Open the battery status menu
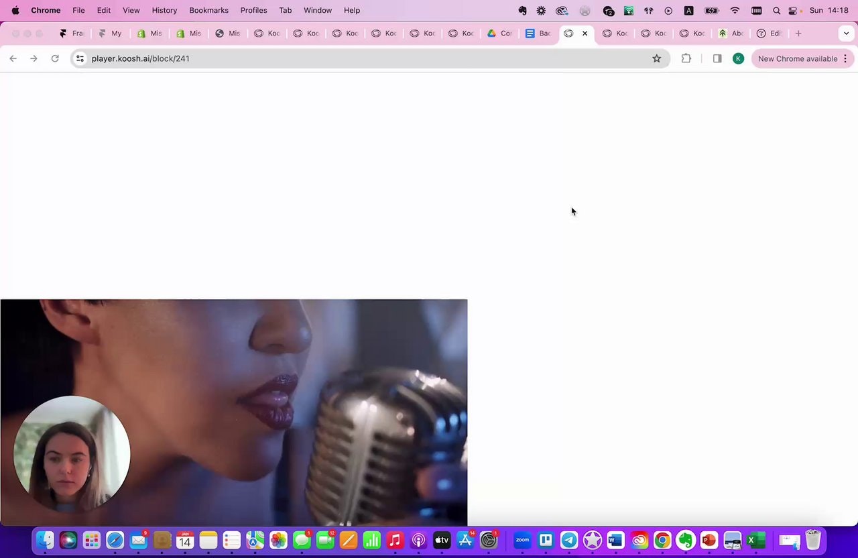Viewport: 858px width, 558px height. click(711, 10)
